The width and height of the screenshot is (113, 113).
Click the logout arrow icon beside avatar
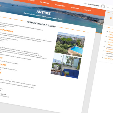pos(108,8)
